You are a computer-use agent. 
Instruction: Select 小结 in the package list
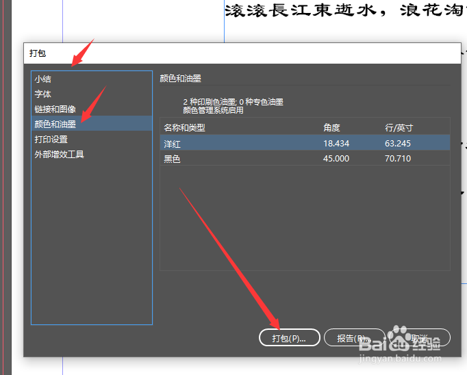92,79
